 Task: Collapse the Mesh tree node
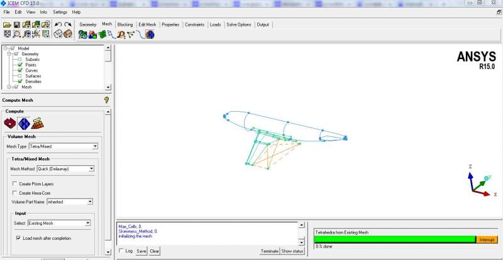point(9,87)
